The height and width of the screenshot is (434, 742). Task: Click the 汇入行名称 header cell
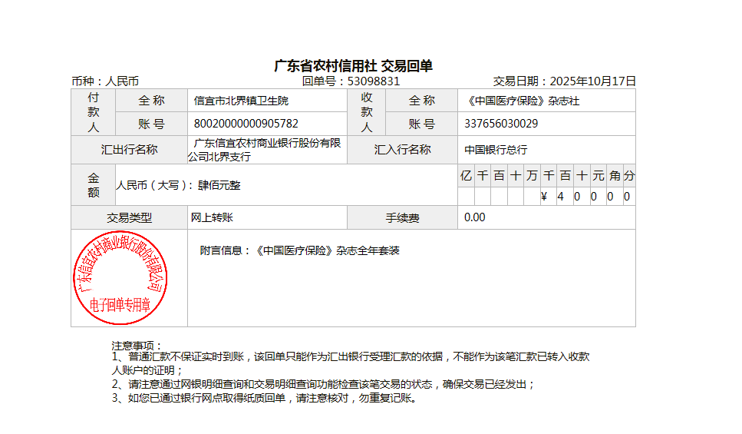pyautogui.click(x=402, y=150)
